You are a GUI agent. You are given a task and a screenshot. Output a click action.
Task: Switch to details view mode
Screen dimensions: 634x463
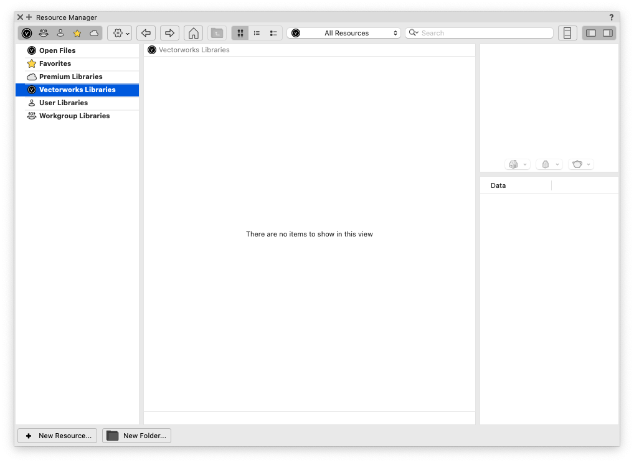pos(273,32)
